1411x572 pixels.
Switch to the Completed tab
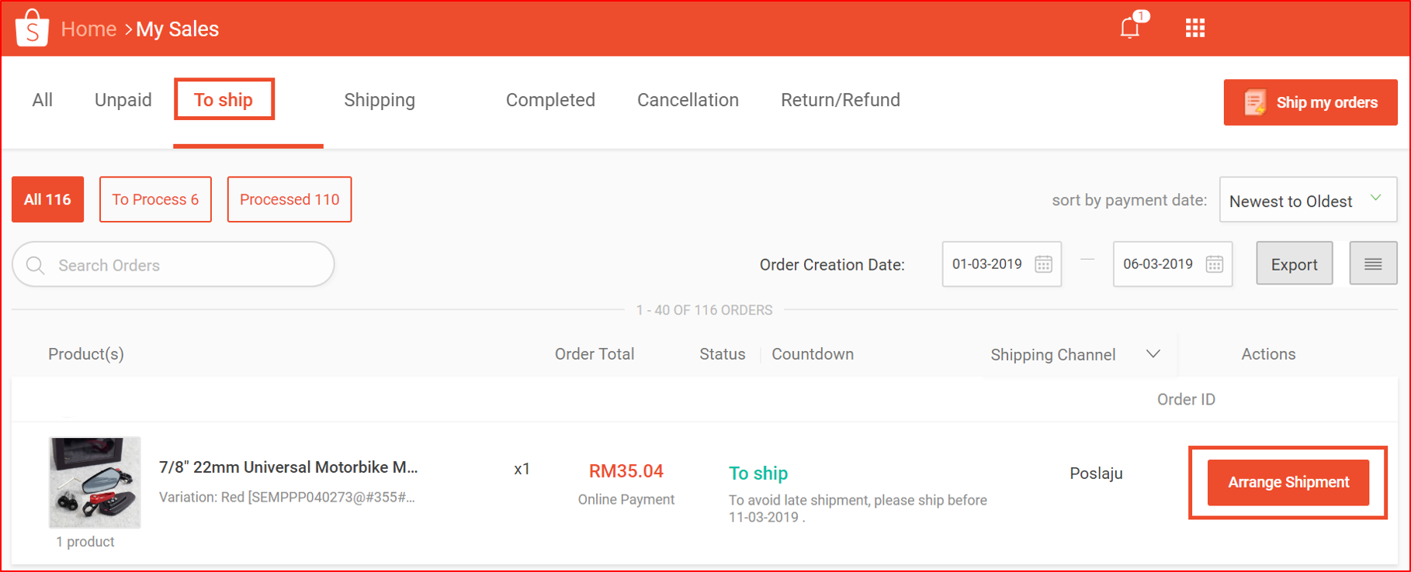pos(550,100)
